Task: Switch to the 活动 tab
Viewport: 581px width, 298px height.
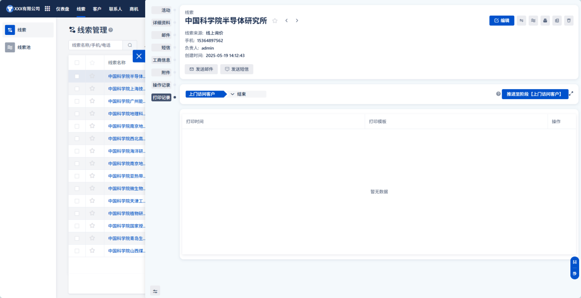Action: 161,10
